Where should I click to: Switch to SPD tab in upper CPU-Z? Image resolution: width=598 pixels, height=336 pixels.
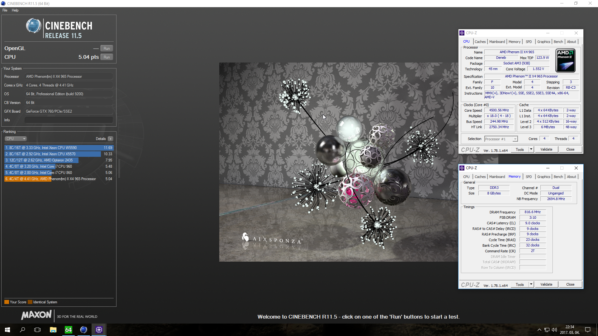[x=529, y=42]
